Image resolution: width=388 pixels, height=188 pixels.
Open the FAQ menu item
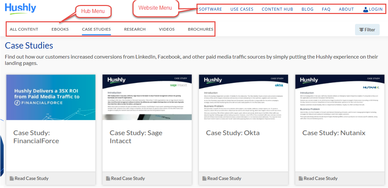(x=326, y=9)
